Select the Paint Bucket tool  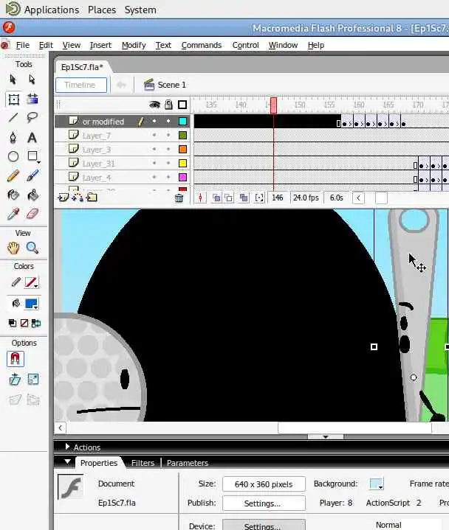(x=32, y=195)
